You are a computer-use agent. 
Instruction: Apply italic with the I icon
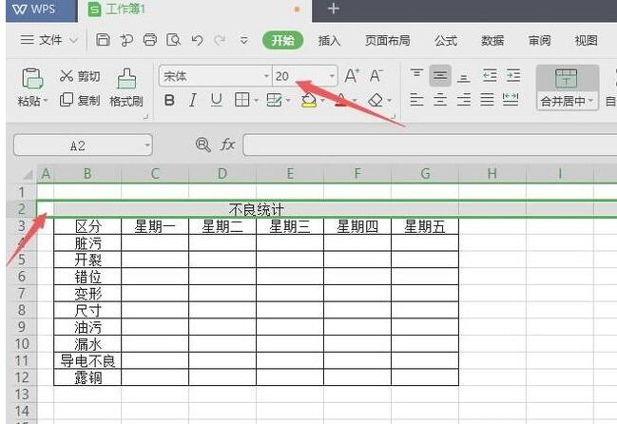[192, 100]
